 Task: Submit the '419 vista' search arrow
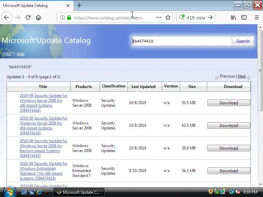(x=210, y=17)
